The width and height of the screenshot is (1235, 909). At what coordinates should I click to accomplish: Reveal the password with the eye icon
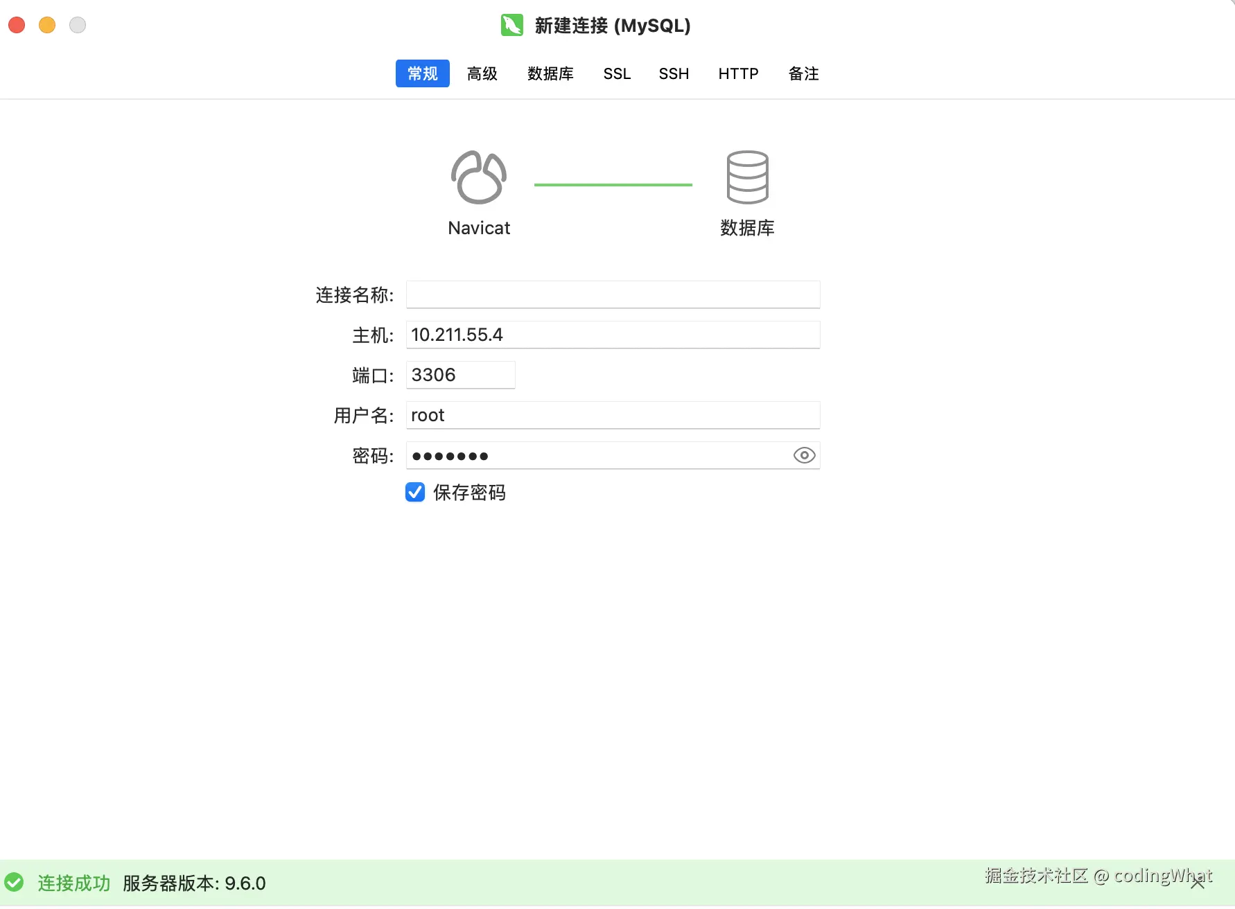pyautogui.click(x=804, y=455)
